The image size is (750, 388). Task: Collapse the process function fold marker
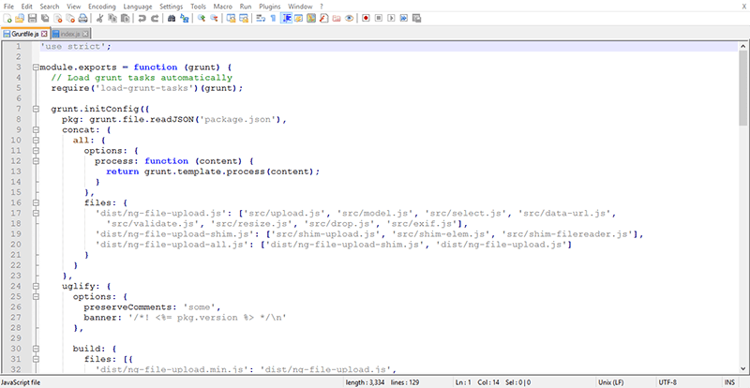36,161
